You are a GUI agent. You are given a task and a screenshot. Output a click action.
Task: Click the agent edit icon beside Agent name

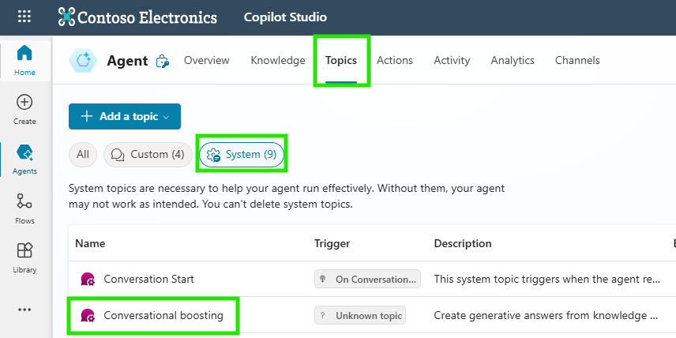163,61
